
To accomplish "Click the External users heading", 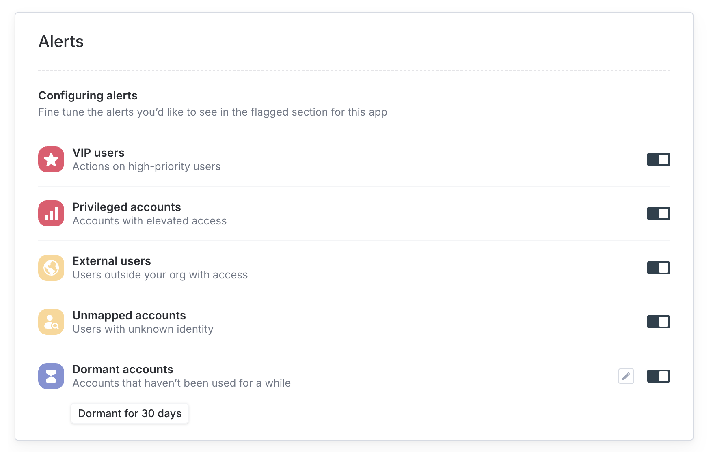I will click(111, 261).
